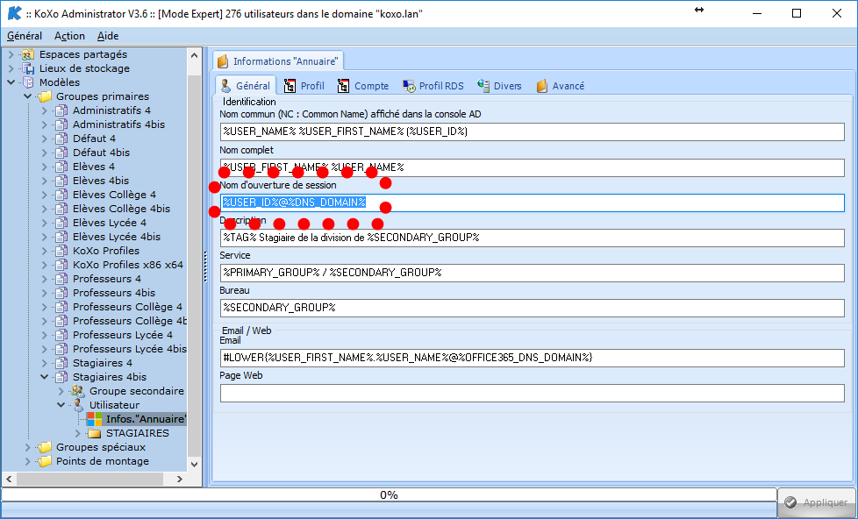
Task: Click the Points de montage folder icon
Action: 45,461
